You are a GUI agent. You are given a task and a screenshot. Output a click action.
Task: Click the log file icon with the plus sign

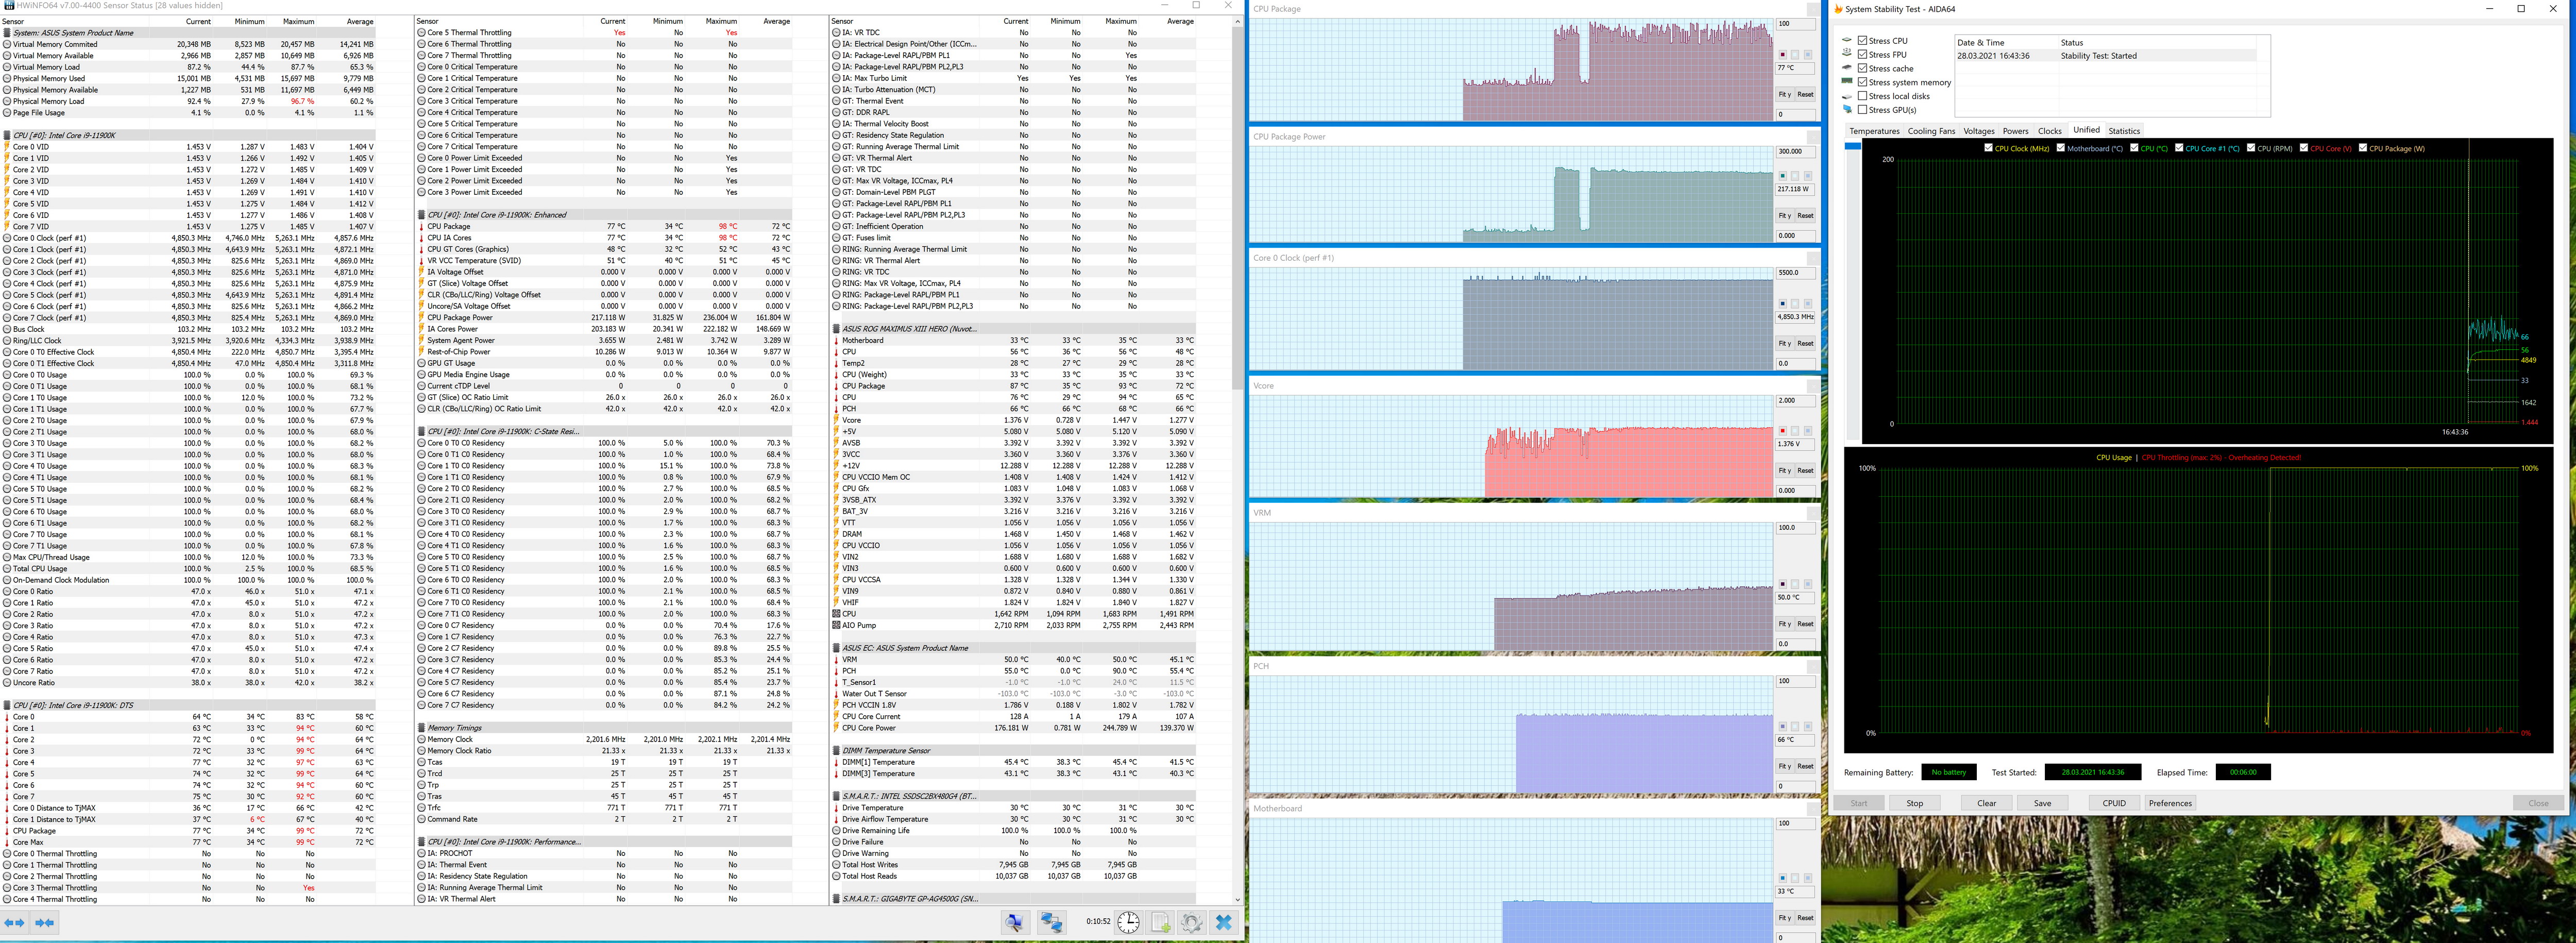1161,922
